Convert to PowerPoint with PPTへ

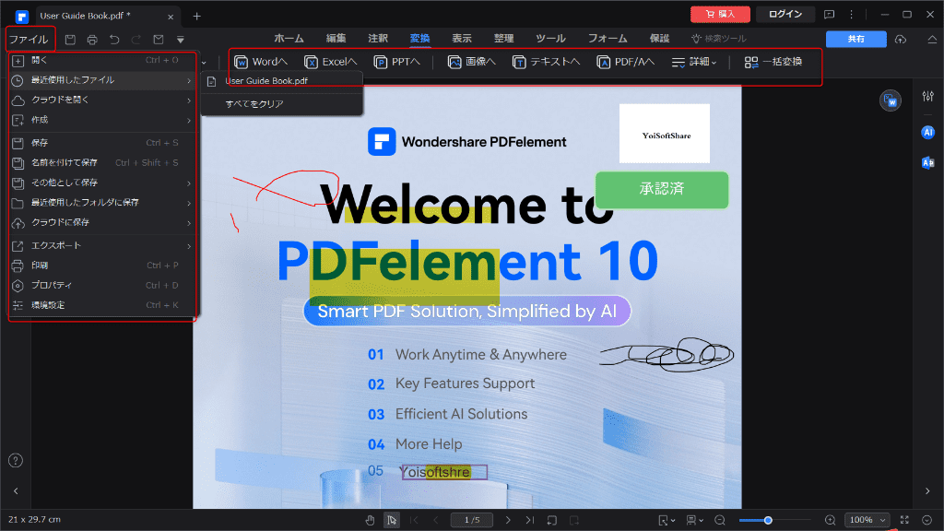[396, 62]
